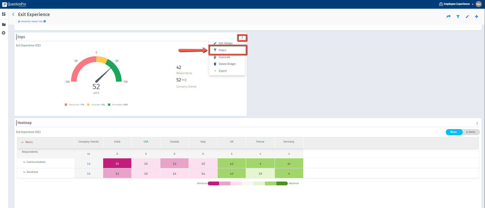This screenshot has width=485, height=208.
Task: Choose Delete Widget from the menu
Action: (x=227, y=64)
